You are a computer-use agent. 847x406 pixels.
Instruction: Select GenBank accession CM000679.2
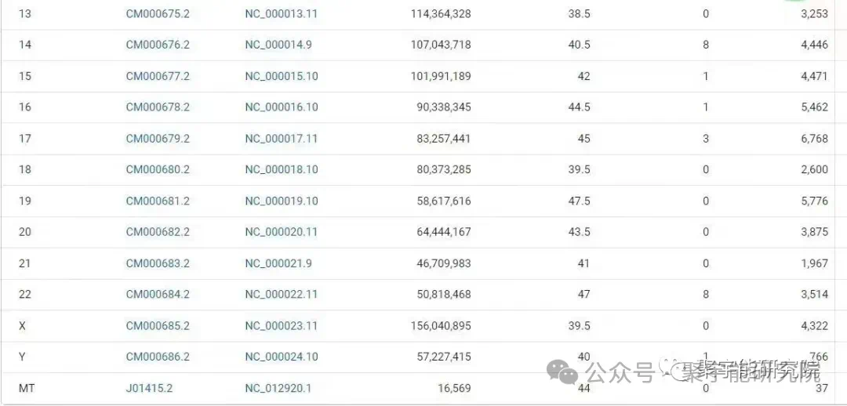158,139
